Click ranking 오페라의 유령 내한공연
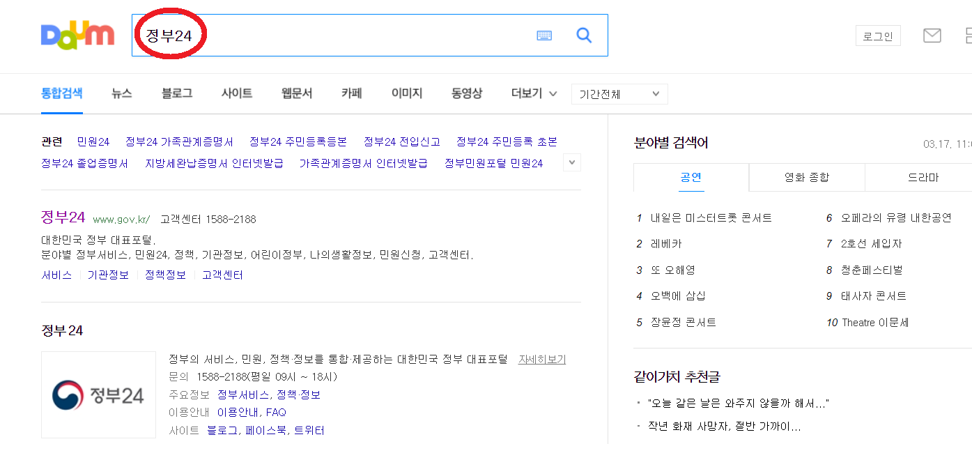 896,217
